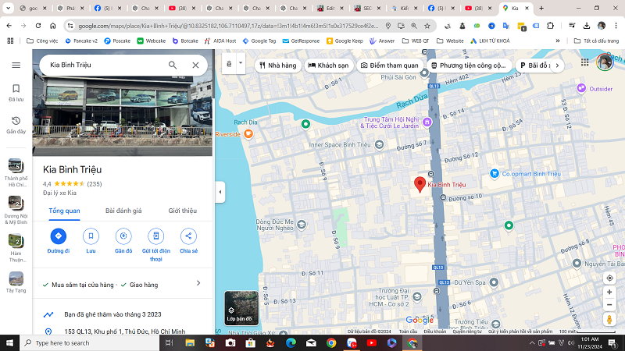Click the red Kia Bình Triệu map pin
The height and width of the screenshot is (351, 625).
pos(420,185)
